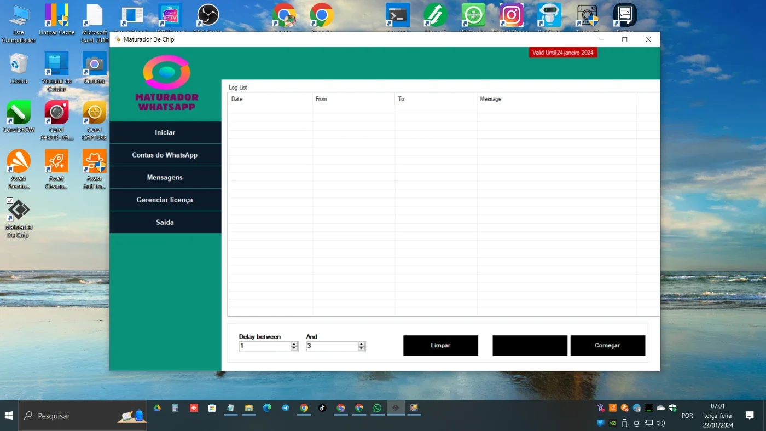Increase the And value with up arrow

coord(362,344)
